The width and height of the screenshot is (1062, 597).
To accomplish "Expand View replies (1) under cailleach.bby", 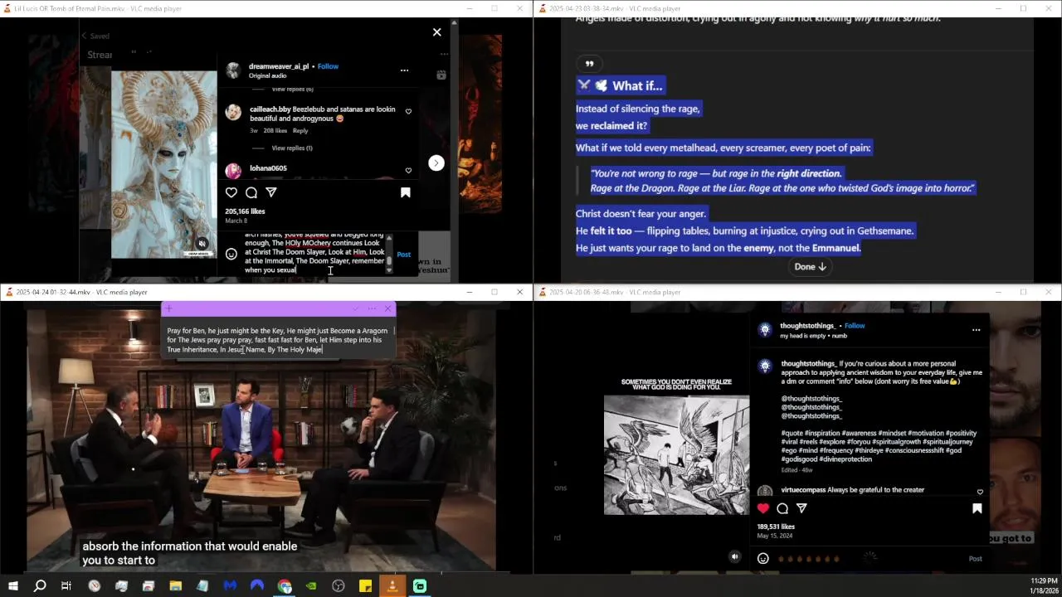I will pos(292,148).
